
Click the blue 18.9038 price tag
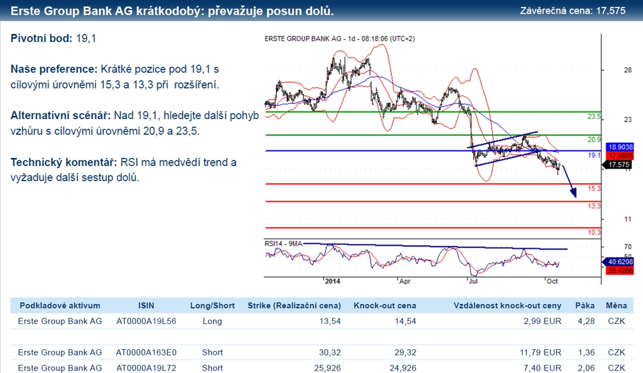coord(620,147)
